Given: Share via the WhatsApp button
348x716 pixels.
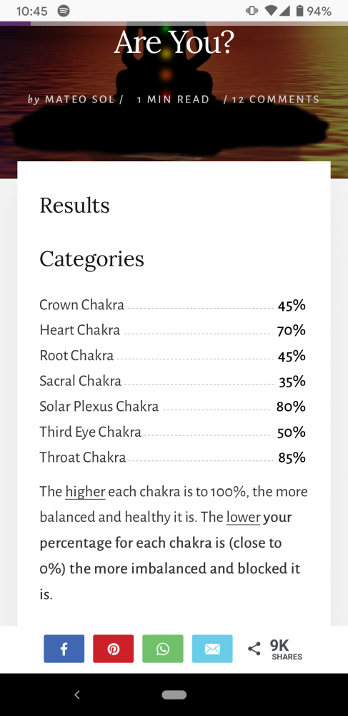Looking at the screenshot, I should pyautogui.click(x=163, y=649).
